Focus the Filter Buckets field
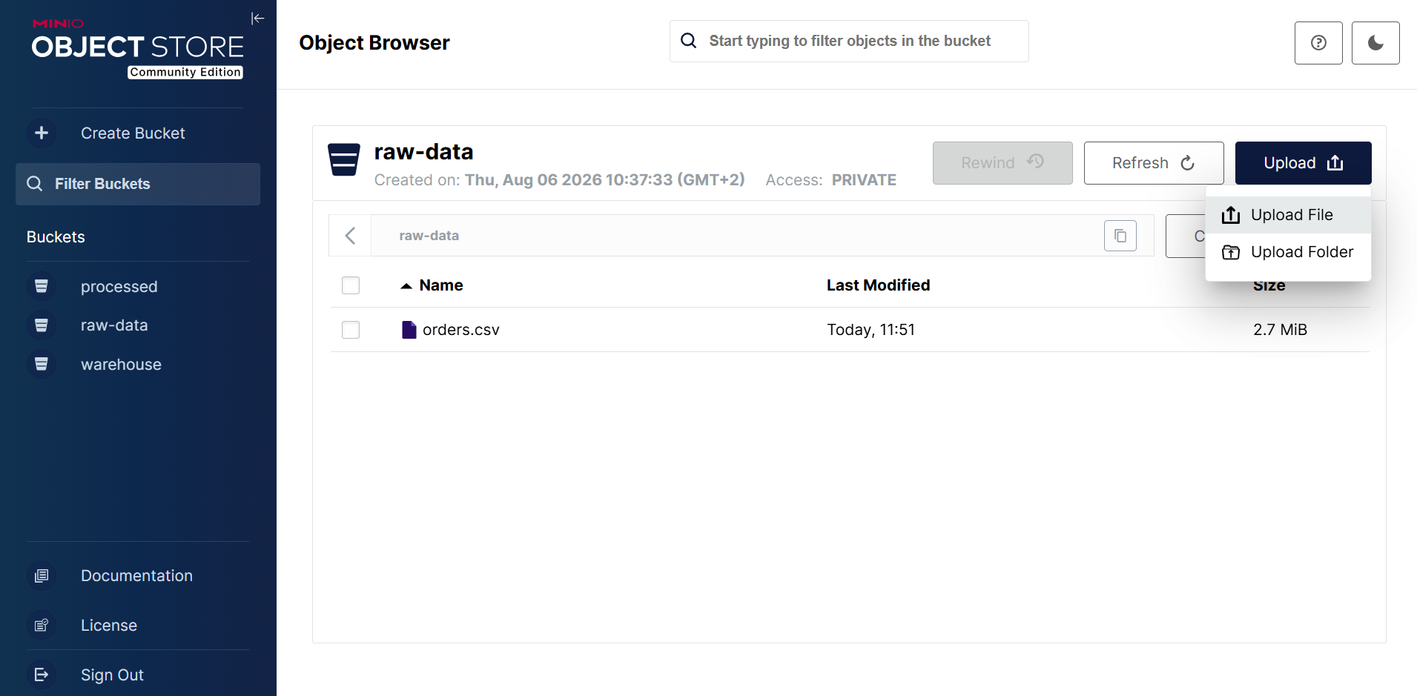 point(138,184)
